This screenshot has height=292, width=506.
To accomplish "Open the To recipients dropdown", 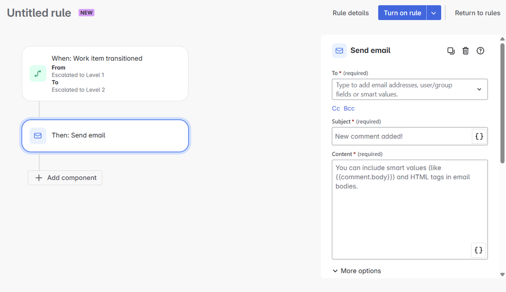I will tap(479, 89).
